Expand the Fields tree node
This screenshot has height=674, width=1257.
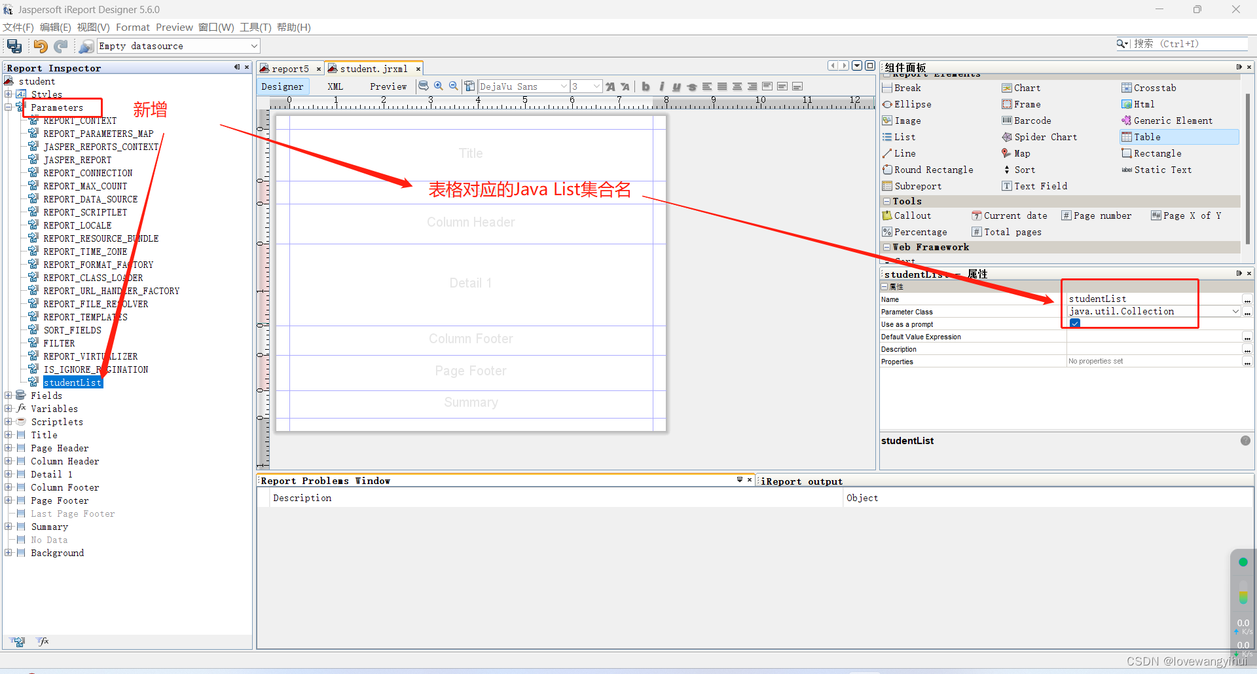pos(9,396)
